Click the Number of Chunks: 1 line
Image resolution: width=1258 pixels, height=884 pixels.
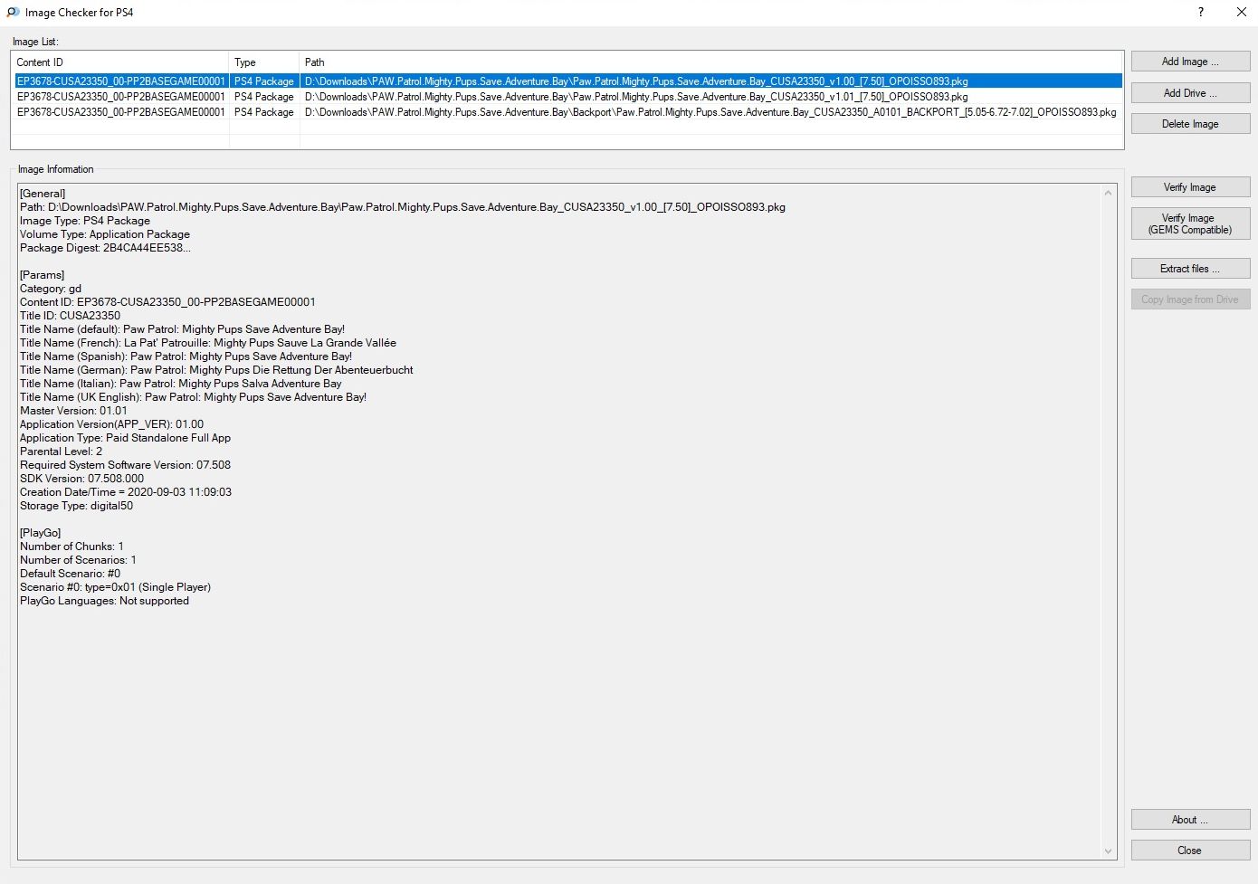[x=71, y=547]
